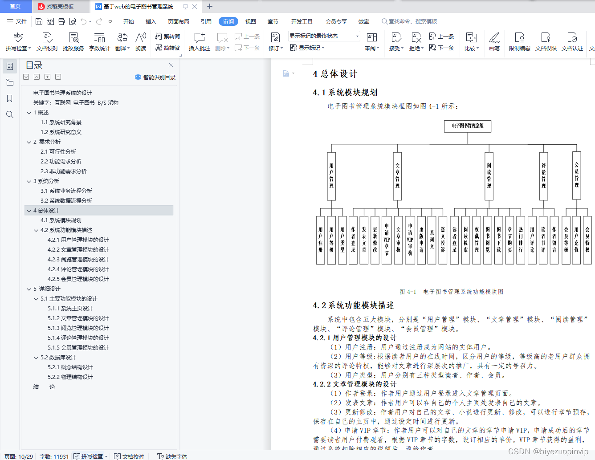
Task: Click the page layout icon beside the document
Action: (x=286, y=73)
